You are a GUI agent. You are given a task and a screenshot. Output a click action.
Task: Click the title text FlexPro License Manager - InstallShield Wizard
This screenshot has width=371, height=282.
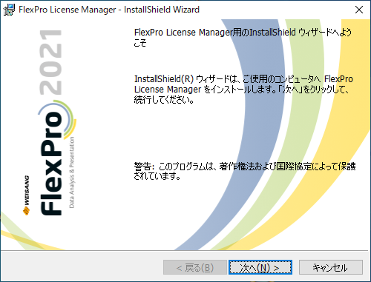click(109, 10)
